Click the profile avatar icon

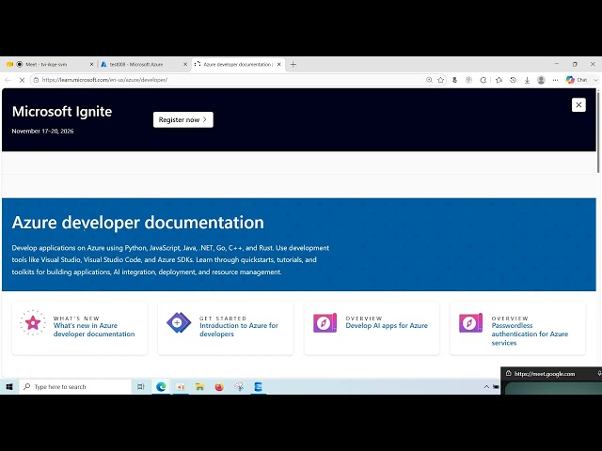(x=542, y=80)
